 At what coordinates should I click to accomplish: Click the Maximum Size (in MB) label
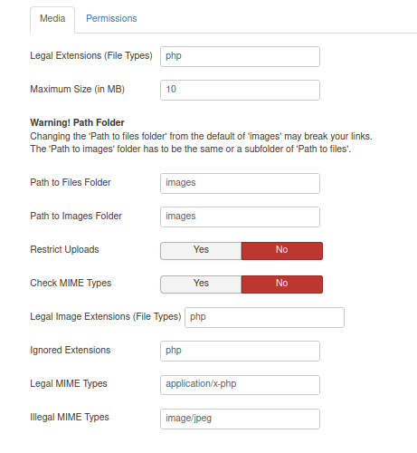pos(77,89)
